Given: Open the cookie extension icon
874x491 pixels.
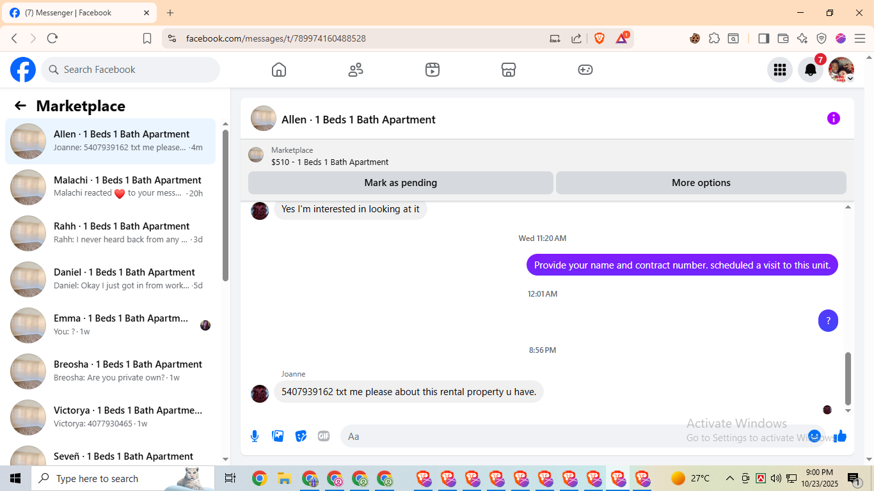Looking at the screenshot, I should pos(695,38).
